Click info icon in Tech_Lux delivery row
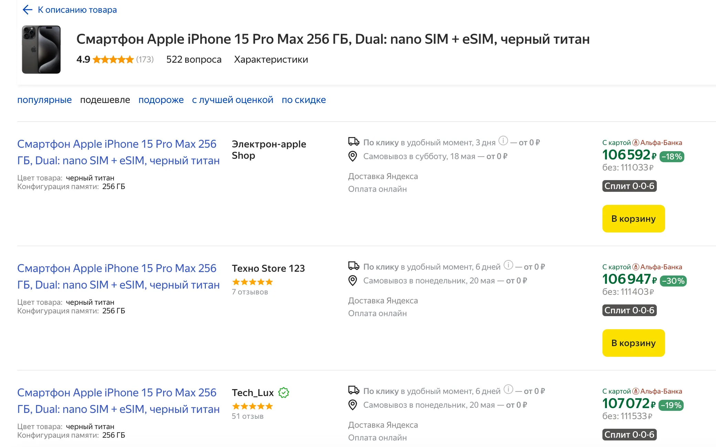This screenshot has height=447, width=716. coord(508,389)
